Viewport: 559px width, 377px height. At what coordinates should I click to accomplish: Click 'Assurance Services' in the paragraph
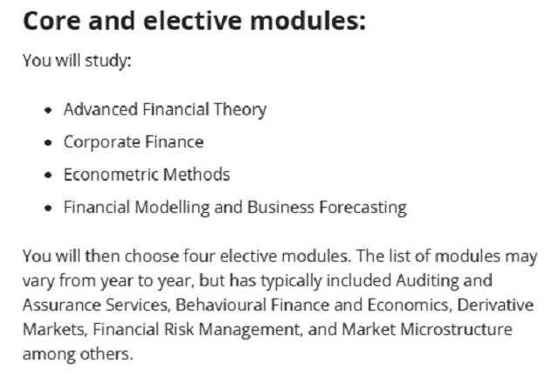[x=95, y=305]
